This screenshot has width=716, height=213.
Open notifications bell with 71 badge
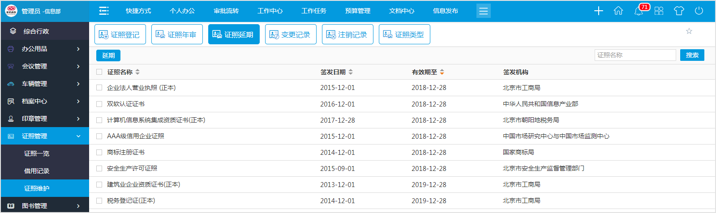(x=639, y=11)
